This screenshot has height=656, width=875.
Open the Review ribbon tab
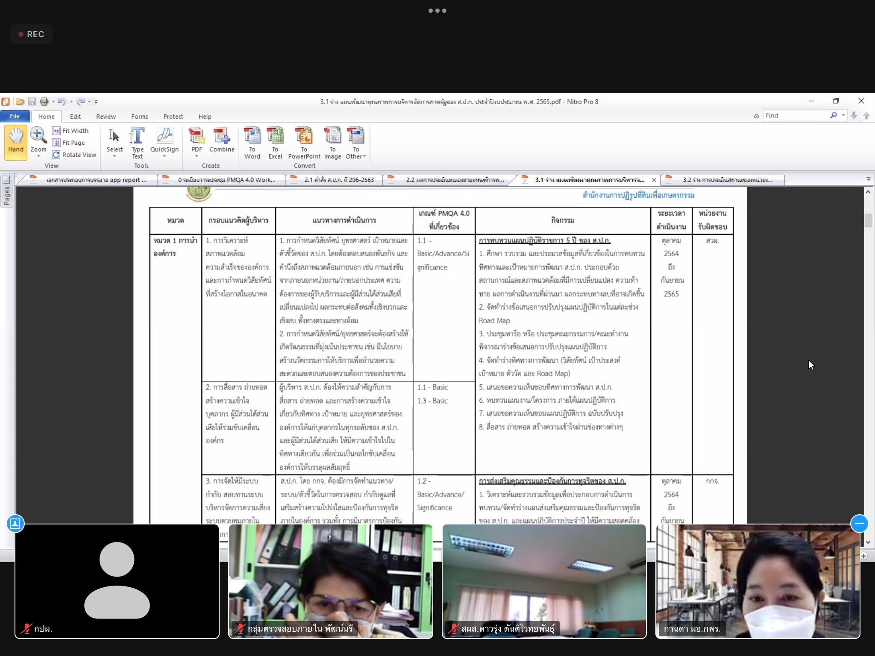[106, 116]
